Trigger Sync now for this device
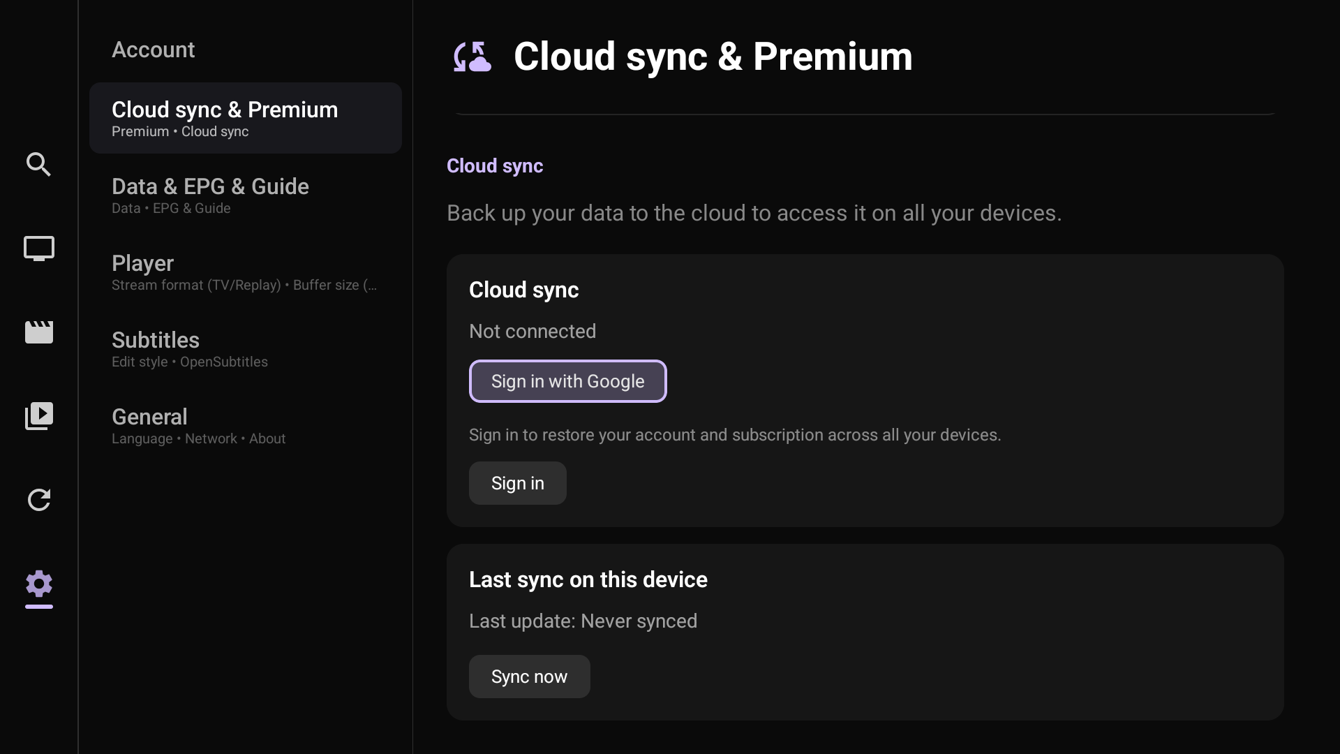This screenshot has width=1340, height=754. pyautogui.click(x=529, y=676)
